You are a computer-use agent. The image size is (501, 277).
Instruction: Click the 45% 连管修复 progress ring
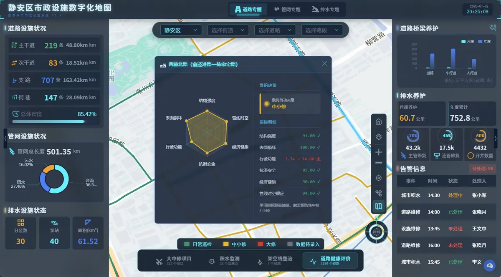tap(447, 136)
